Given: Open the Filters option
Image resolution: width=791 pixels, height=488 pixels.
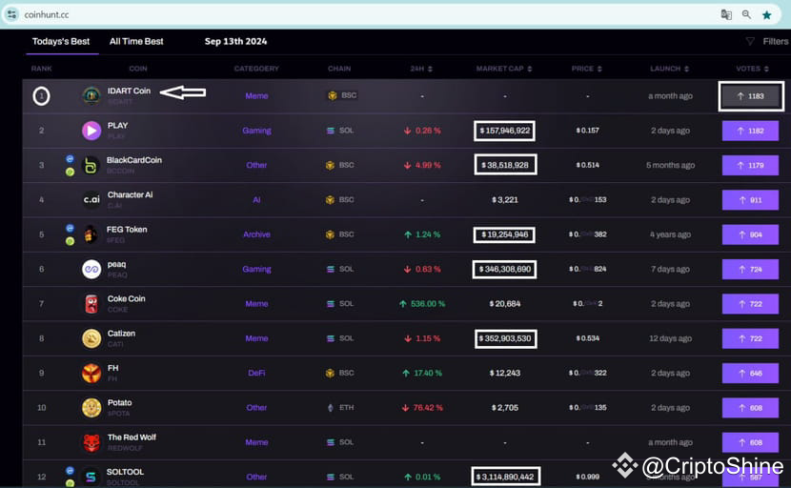Looking at the screenshot, I should (x=776, y=41).
